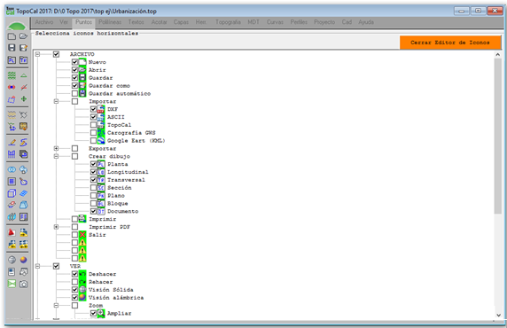This screenshot has height=328, width=507.
Task: Click the DXF file icon in the tree
Action: (101, 109)
